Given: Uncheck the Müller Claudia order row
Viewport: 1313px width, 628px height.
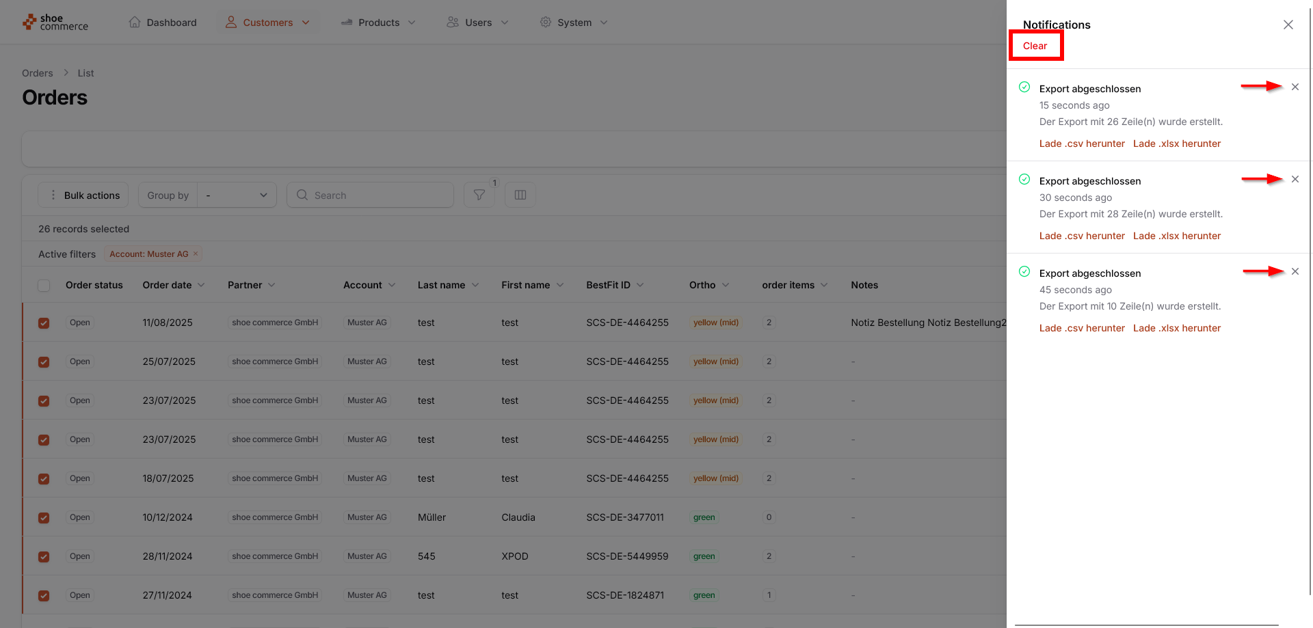Looking at the screenshot, I should [44, 518].
